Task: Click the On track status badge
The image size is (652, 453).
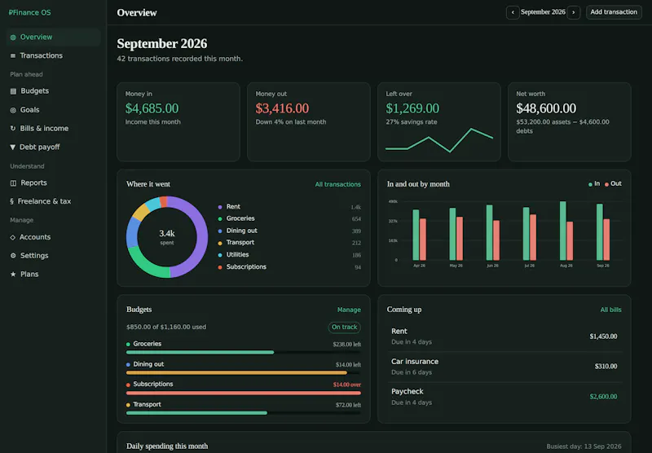Action: point(344,327)
